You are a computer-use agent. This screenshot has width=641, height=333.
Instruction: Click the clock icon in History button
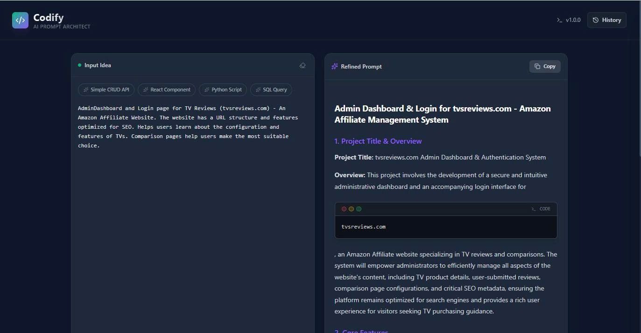point(596,20)
